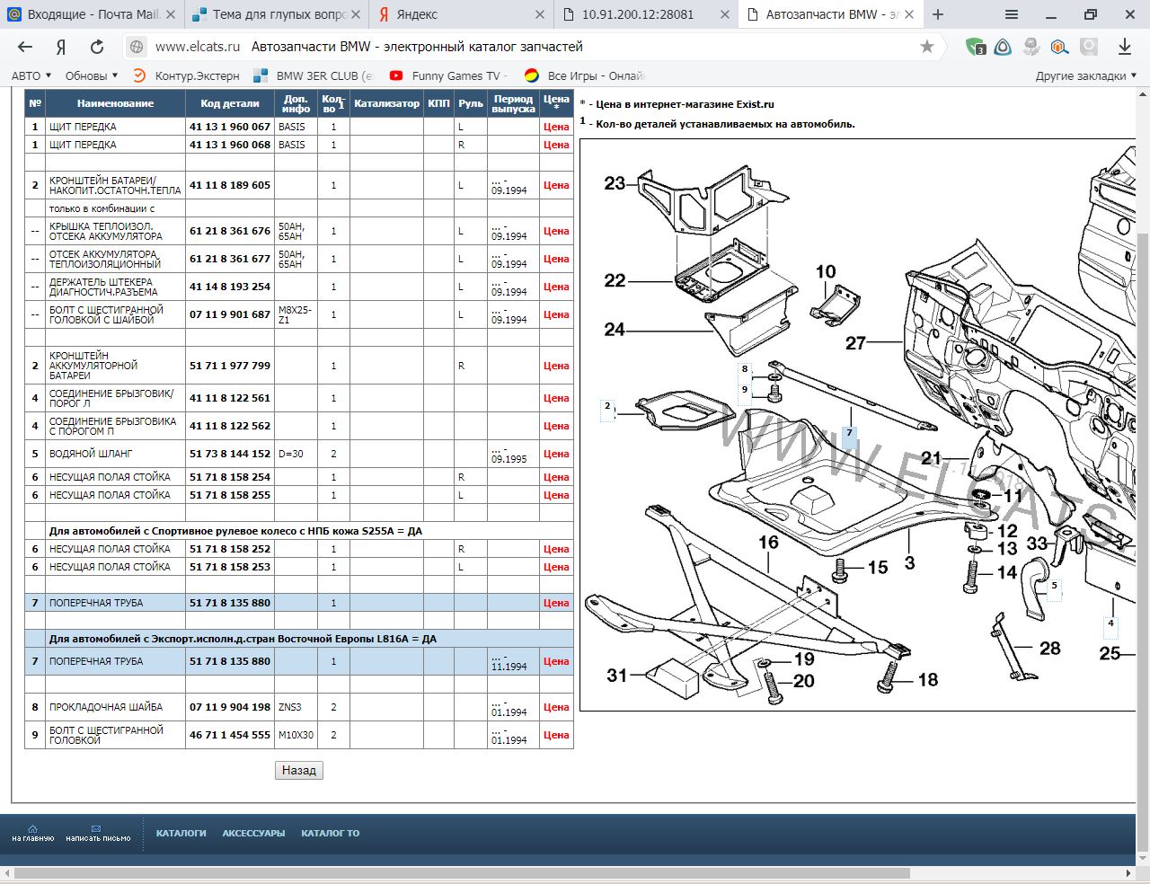1150x884 pixels.
Task: Click Цена for ВОДЯНОЙ ШЛАНГ row
Action: click(556, 454)
